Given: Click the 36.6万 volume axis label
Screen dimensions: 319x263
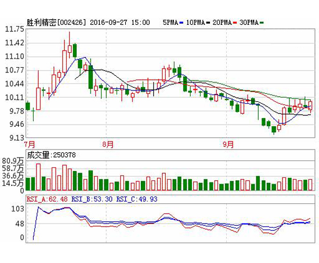Looking at the screenshot, I should 13,176.
